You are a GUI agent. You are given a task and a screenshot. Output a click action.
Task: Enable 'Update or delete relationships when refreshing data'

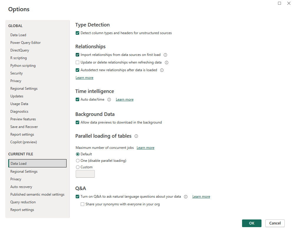[x=77, y=62]
